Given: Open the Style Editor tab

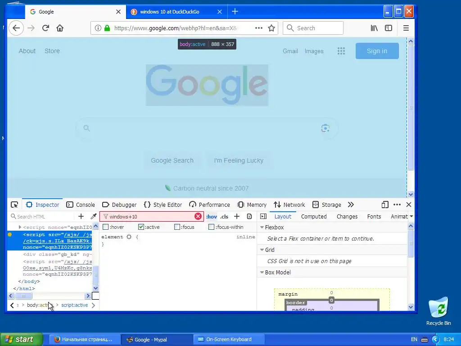Looking at the screenshot, I should click(x=163, y=205).
